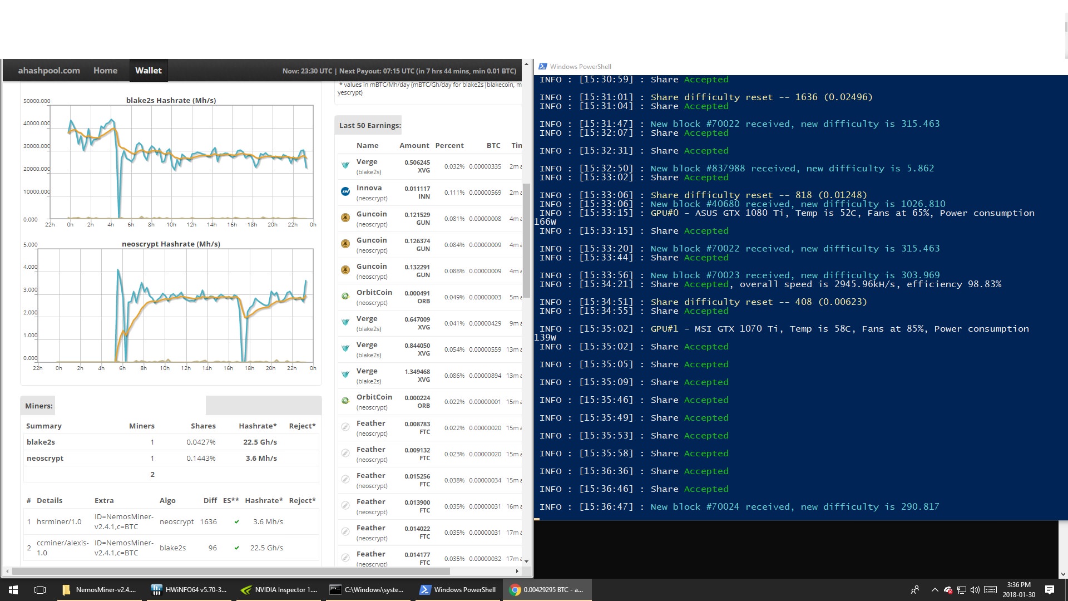Click the green ES checkmark in the hsrminer row
The width and height of the screenshot is (1068, 601).
(x=237, y=522)
